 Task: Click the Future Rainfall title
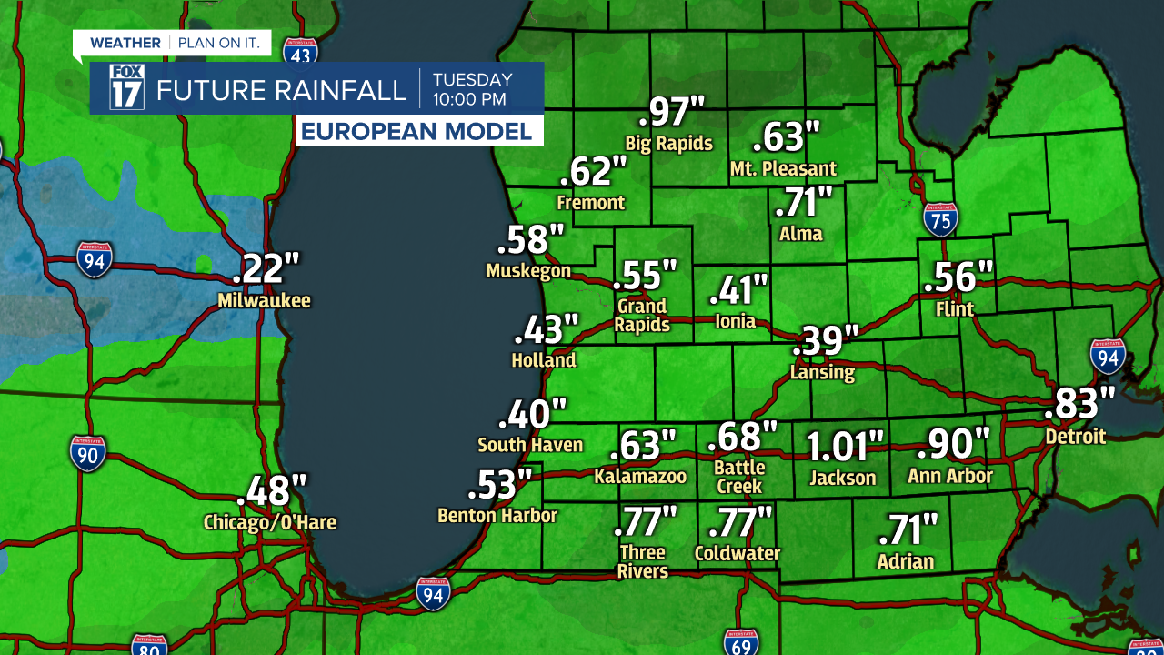click(x=280, y=90)
